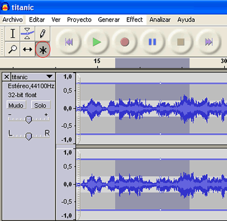Pause playback with the Pause button
227x221 pixels.
153,42
